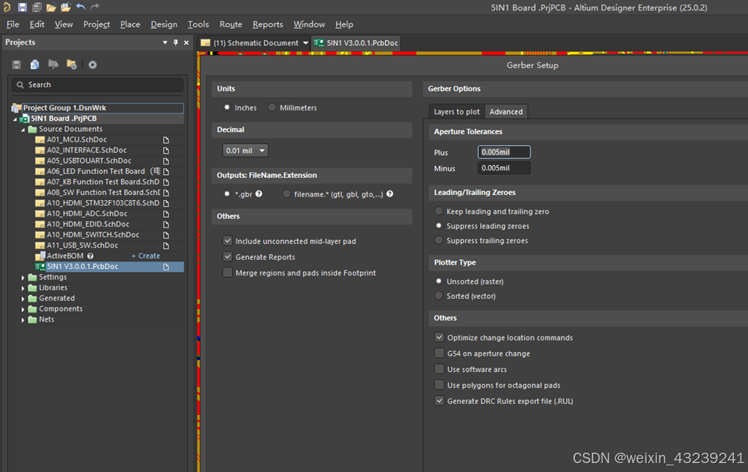This screenshot has width=748, height=472.
Task: Switch to Advanced tab in Gerber Options
Action: (505, 111)
